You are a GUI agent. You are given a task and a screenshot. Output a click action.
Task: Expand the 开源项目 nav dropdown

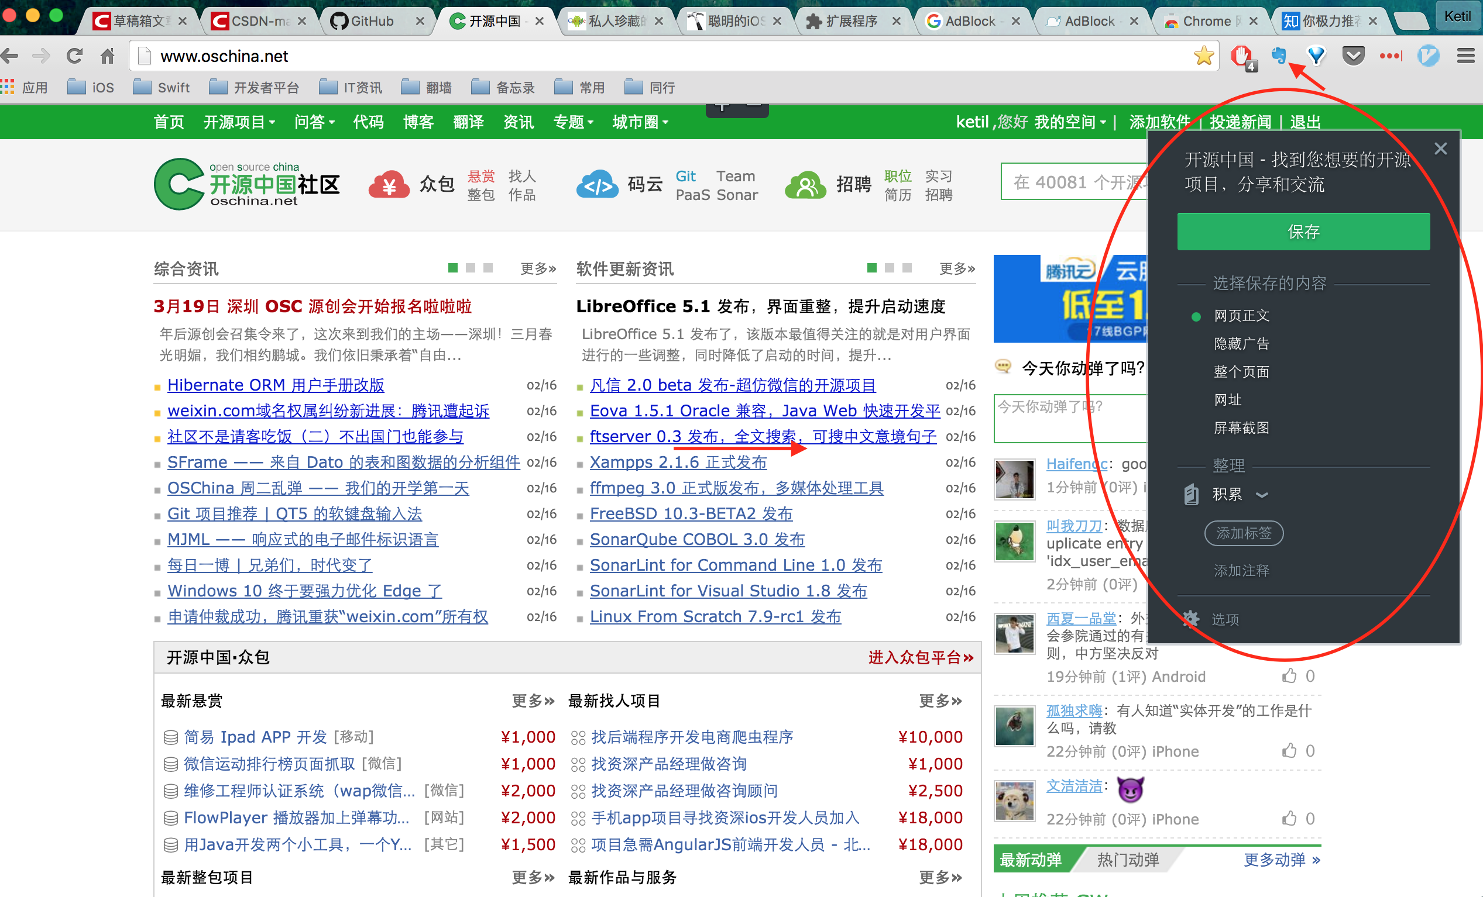(239, 122)
